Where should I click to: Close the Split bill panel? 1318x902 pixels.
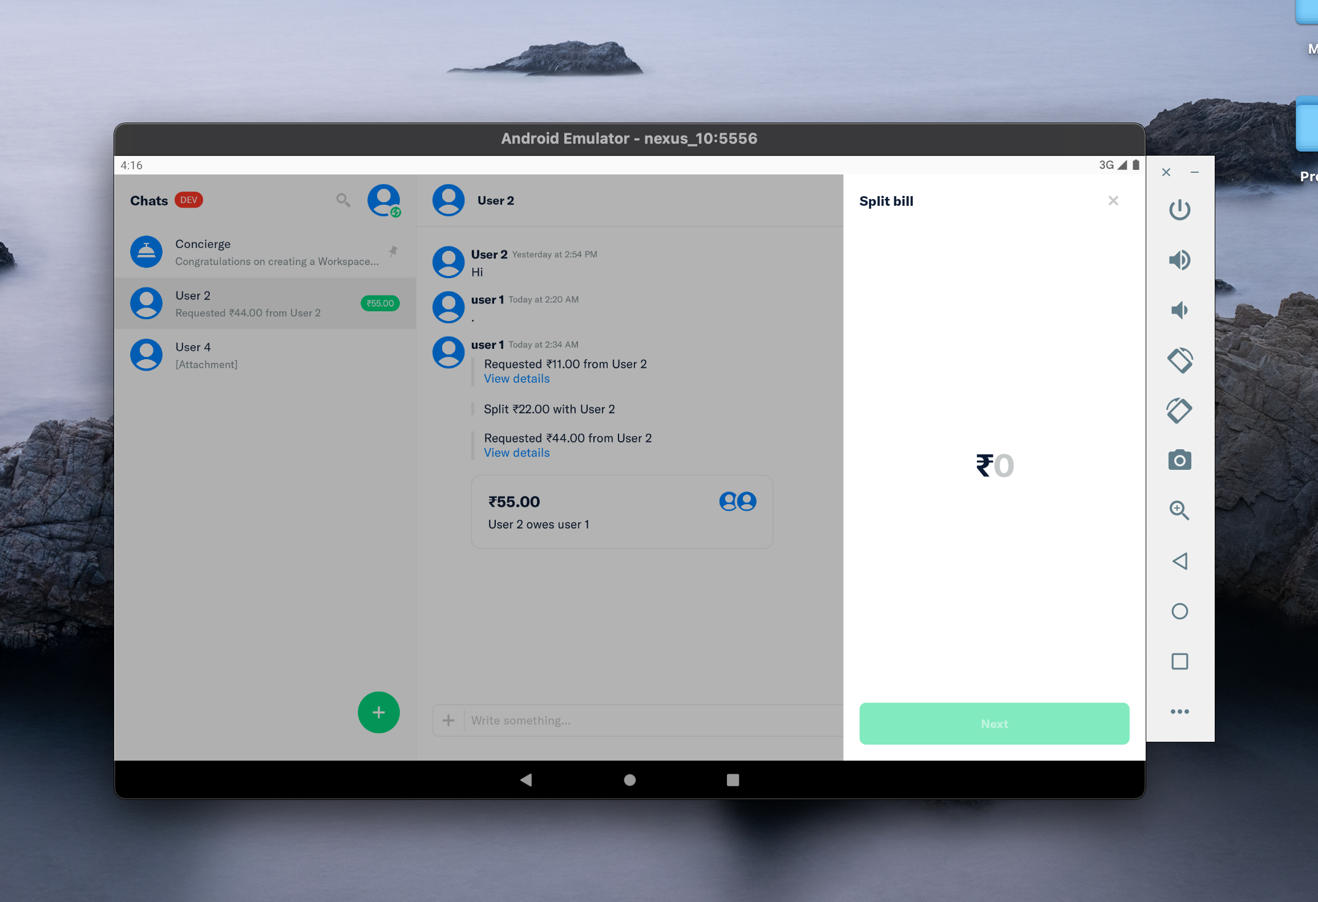1113,201
